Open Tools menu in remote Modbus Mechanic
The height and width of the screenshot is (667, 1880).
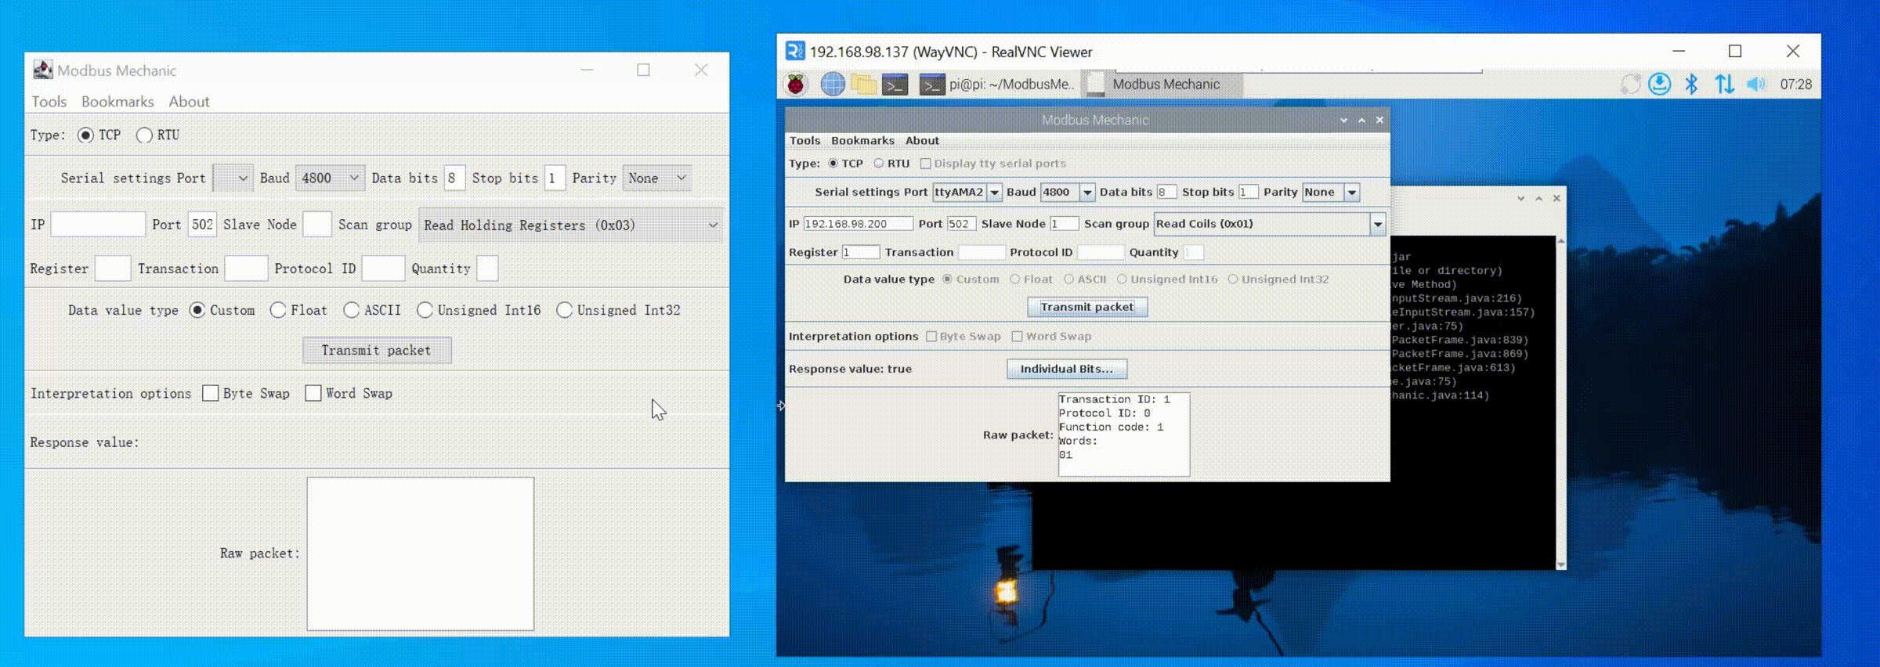click(x=804, y=141)
